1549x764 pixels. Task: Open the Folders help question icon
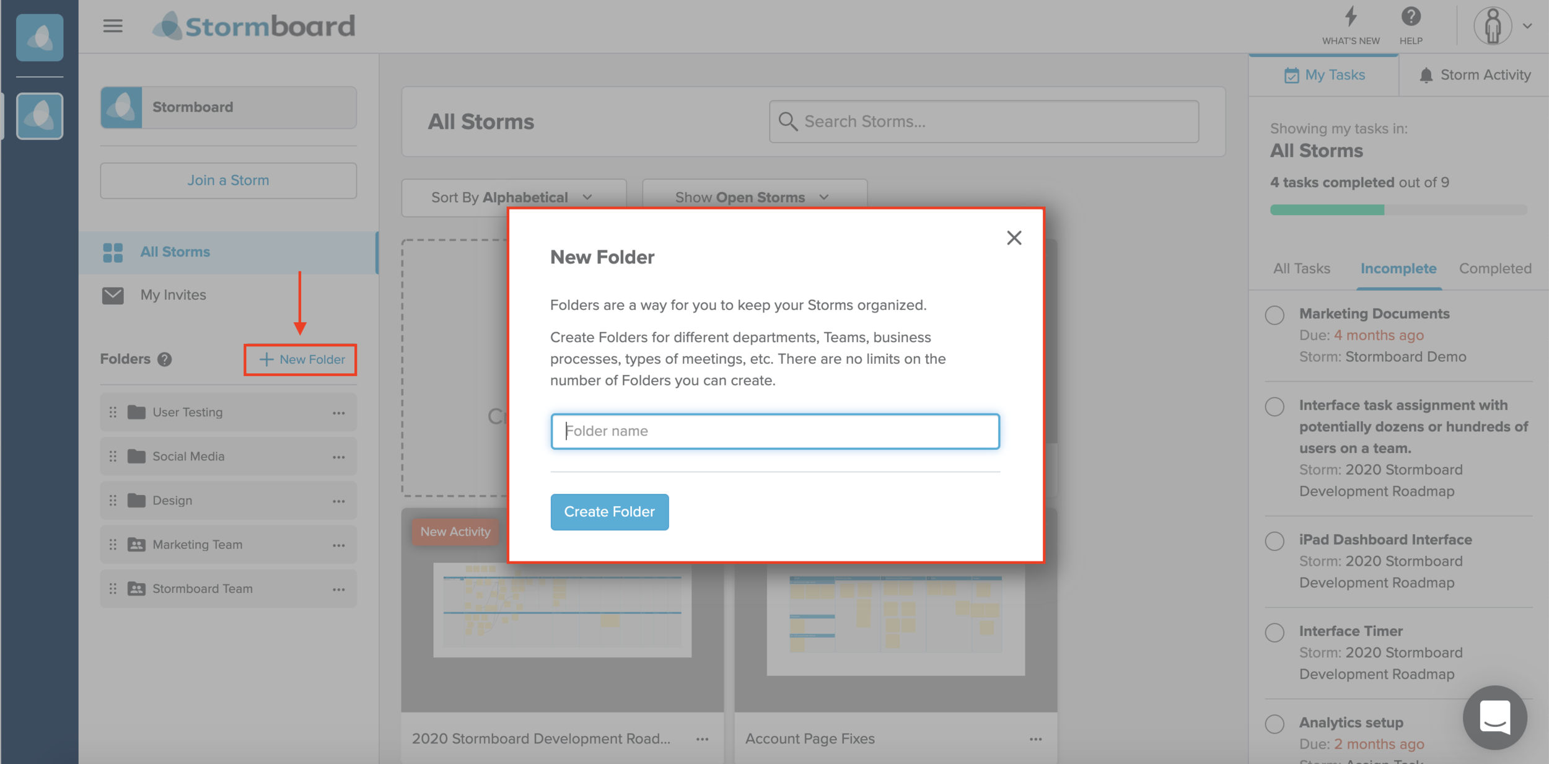click(x=164, y=359)
